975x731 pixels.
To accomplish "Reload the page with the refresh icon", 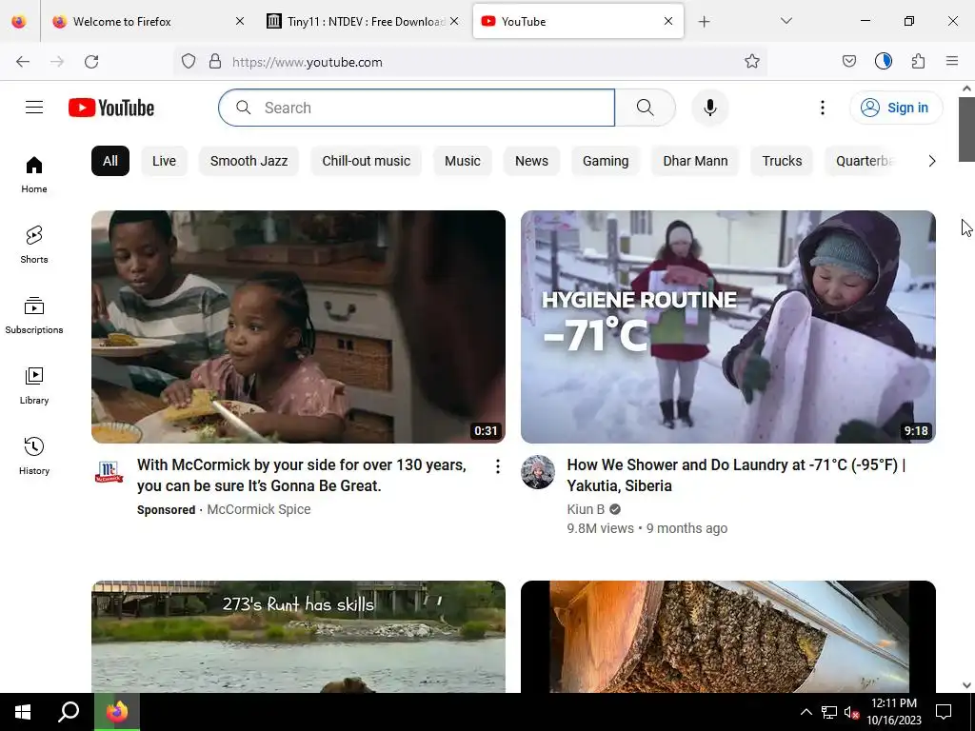I will (x=91, y=62).
